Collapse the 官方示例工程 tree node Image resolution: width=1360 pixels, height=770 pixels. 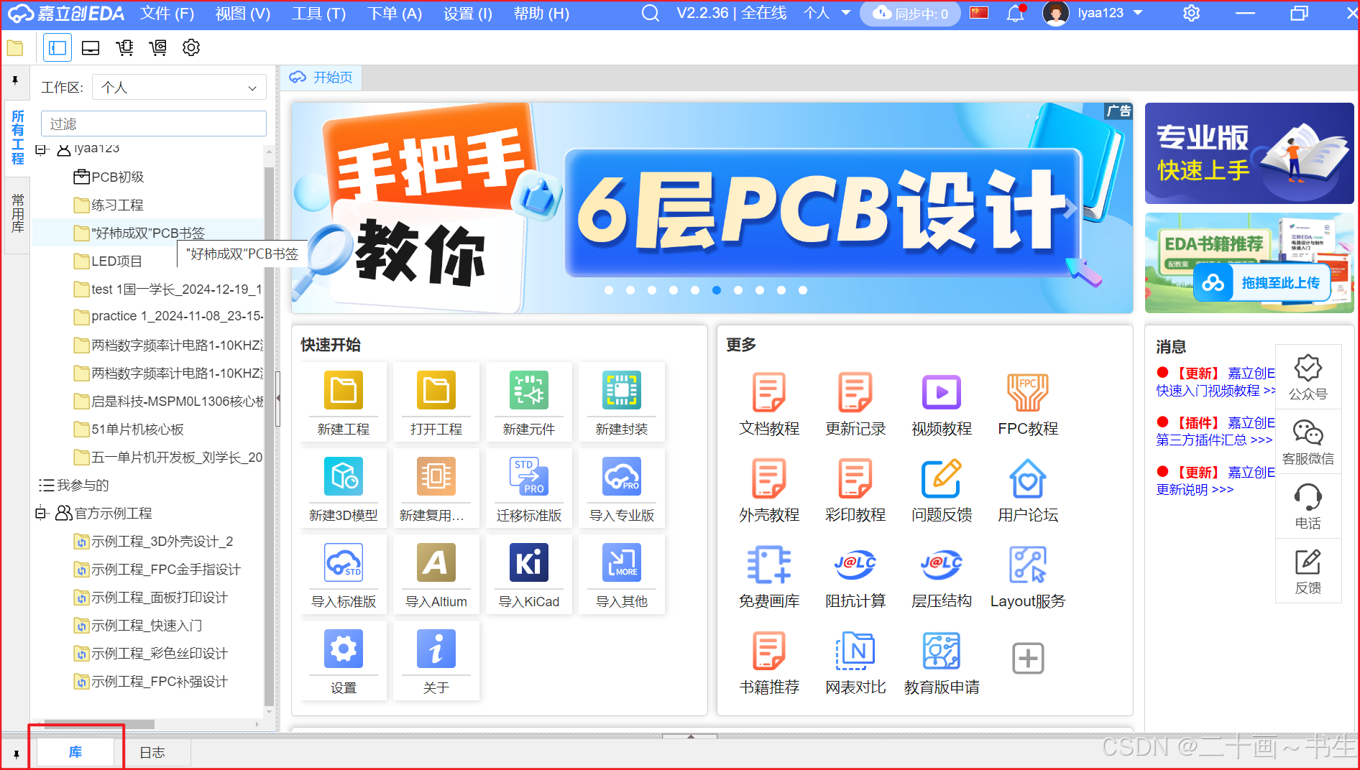pos(40,513)
